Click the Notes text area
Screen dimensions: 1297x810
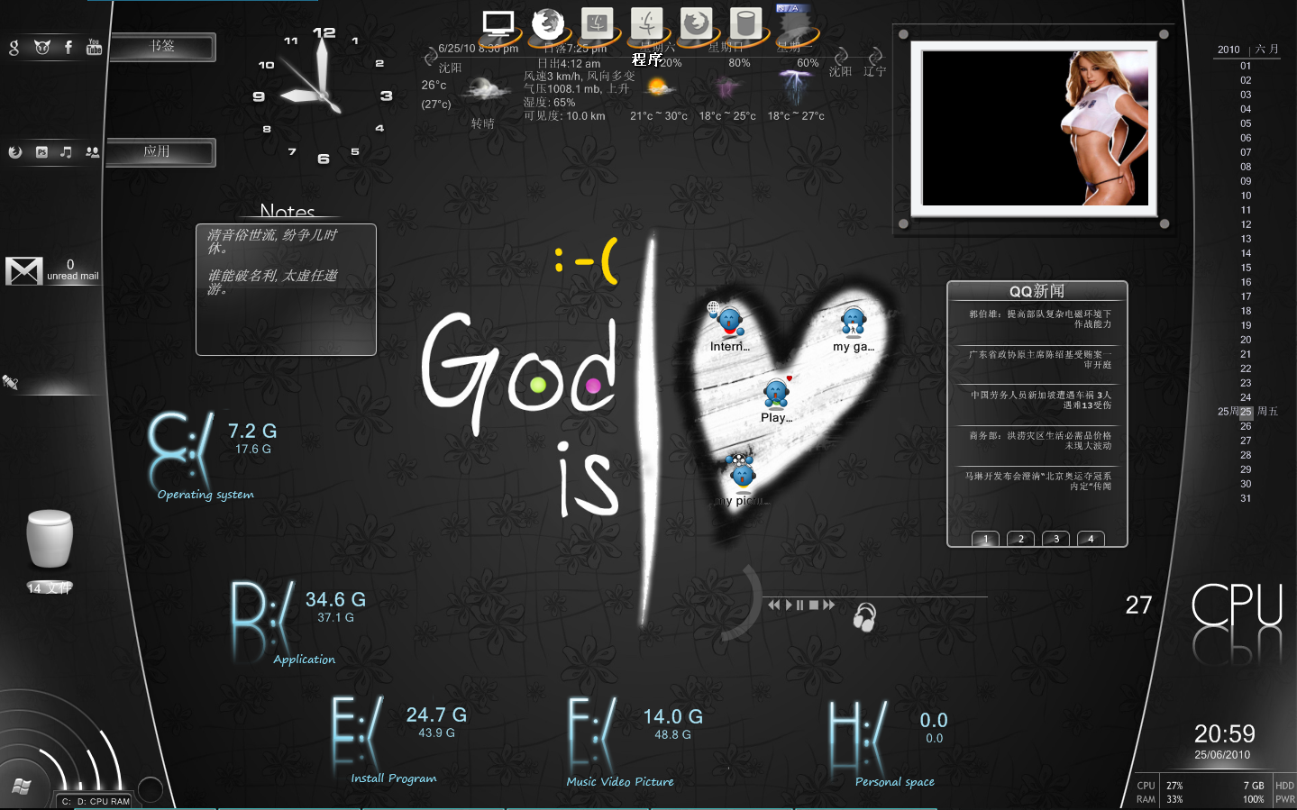click(286, 289)
